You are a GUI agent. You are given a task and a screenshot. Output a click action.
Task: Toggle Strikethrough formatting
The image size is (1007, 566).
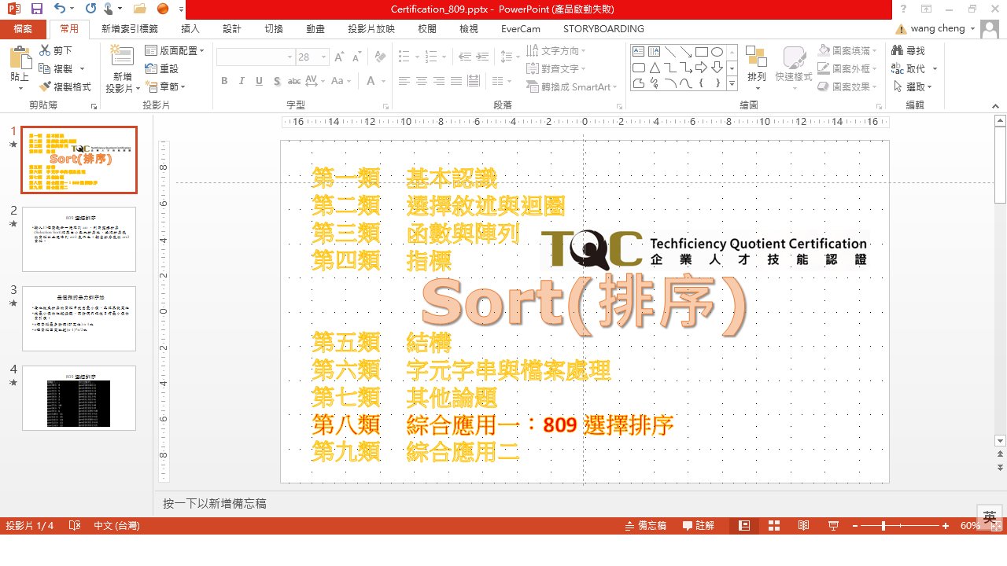(x=294, y=81)
